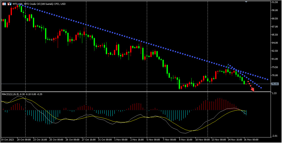
Task: Click the 85.50 price scale label
Action: click(275, 35)
